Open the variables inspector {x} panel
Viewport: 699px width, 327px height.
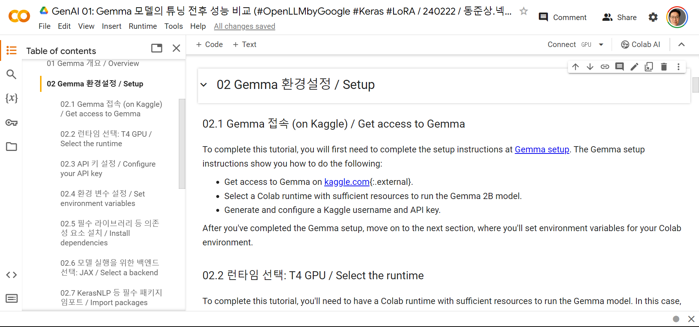[11, 98]
